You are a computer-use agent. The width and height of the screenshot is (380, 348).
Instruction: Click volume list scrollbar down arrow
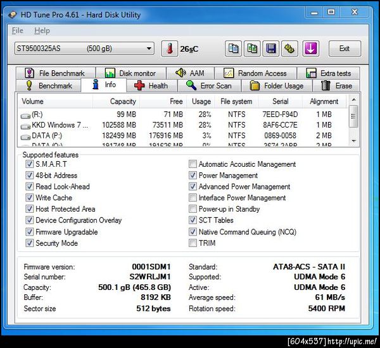(x=353, y=141)
